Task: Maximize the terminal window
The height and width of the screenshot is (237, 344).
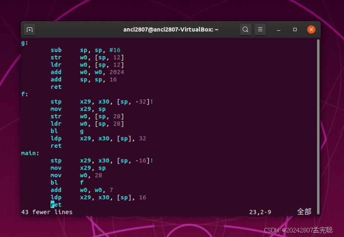Action: pos(295,29)
